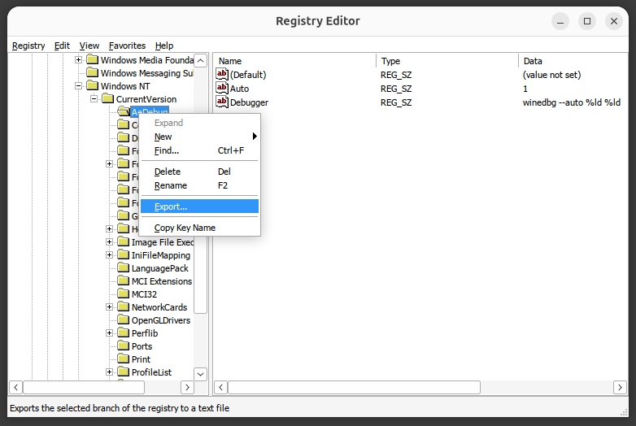Image resolution: width=636 pixels, height=426 pixels.
Task: Maximize the Registry Editor window
Action: pos(587,21)
